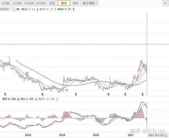This screenshot has height=138, width=169.
Task: Select the 60分钟 period tab
Action: [41, 3]
